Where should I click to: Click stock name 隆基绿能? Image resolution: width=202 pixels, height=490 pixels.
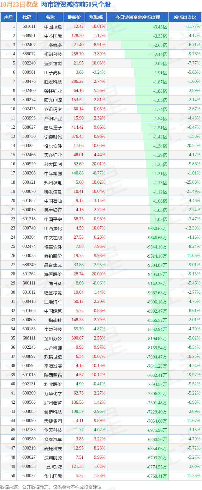(53, 292)
